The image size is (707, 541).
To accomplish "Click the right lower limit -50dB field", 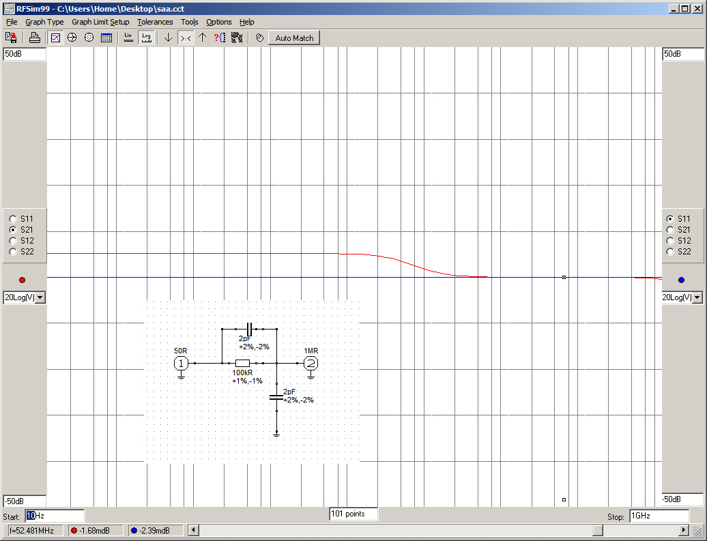I will 683,499.
